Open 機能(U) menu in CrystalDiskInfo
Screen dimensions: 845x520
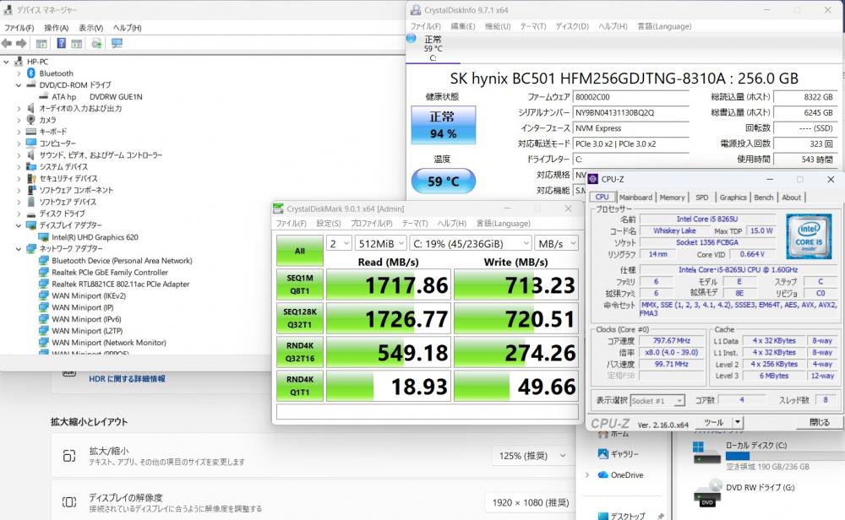pos(498,26)
